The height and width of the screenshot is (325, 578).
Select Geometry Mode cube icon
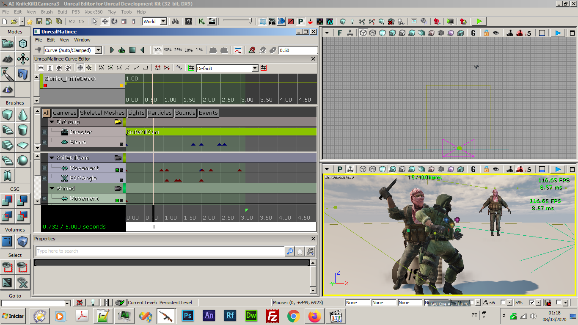coord(23,43)
